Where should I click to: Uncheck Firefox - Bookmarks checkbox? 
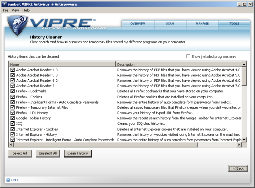pos(13,91)
